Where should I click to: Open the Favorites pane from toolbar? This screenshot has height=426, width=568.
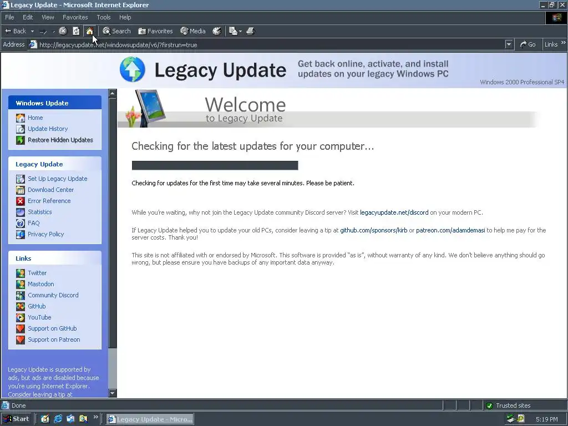pyautogui.click(x=155, y=31)
